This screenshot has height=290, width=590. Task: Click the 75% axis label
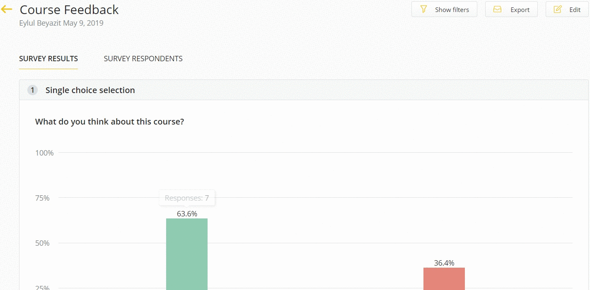(42, 198)
